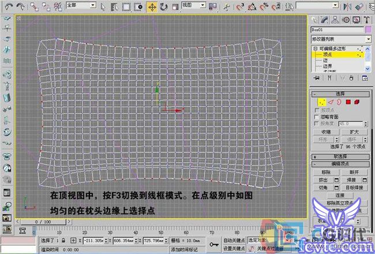
Task: Toggle the Window/Crossing selection mode
Action: [138, 7]
